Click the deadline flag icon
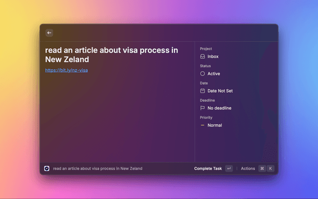Screen dimensions: 318x199 [x=203, y=108]
